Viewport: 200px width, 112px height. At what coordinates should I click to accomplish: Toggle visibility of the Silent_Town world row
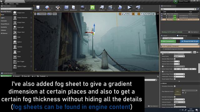(x=162, y=14)
